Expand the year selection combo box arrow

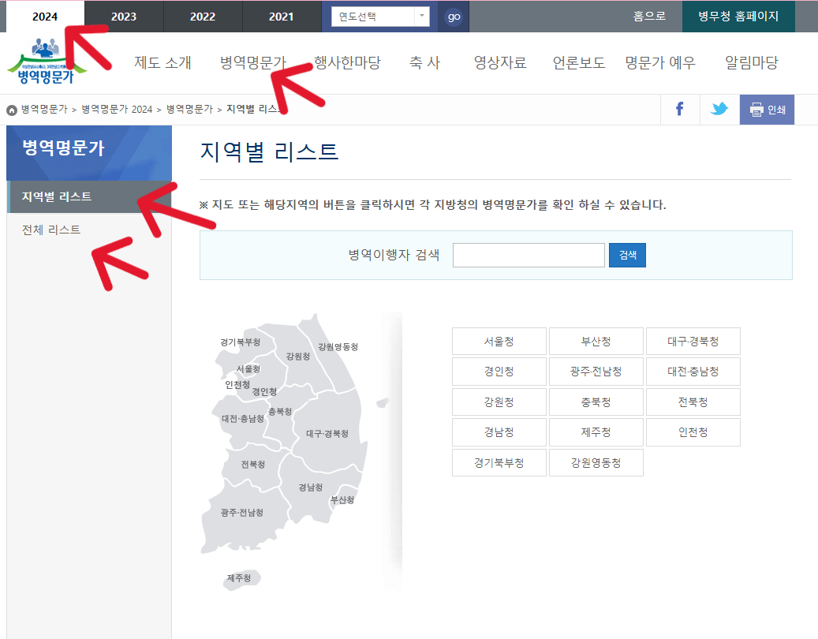(x=420, y=16)
